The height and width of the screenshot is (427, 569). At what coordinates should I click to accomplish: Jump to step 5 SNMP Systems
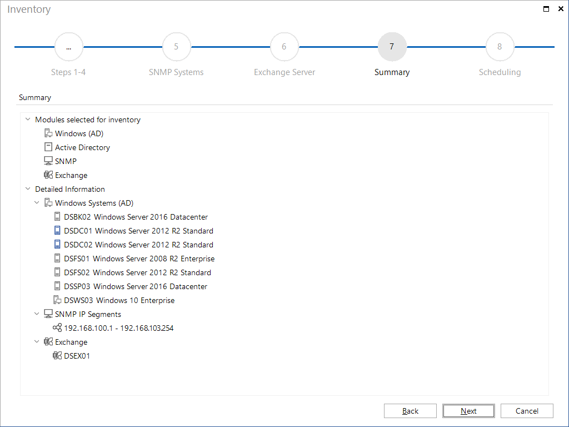176,47
